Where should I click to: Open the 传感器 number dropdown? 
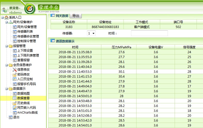91,33
